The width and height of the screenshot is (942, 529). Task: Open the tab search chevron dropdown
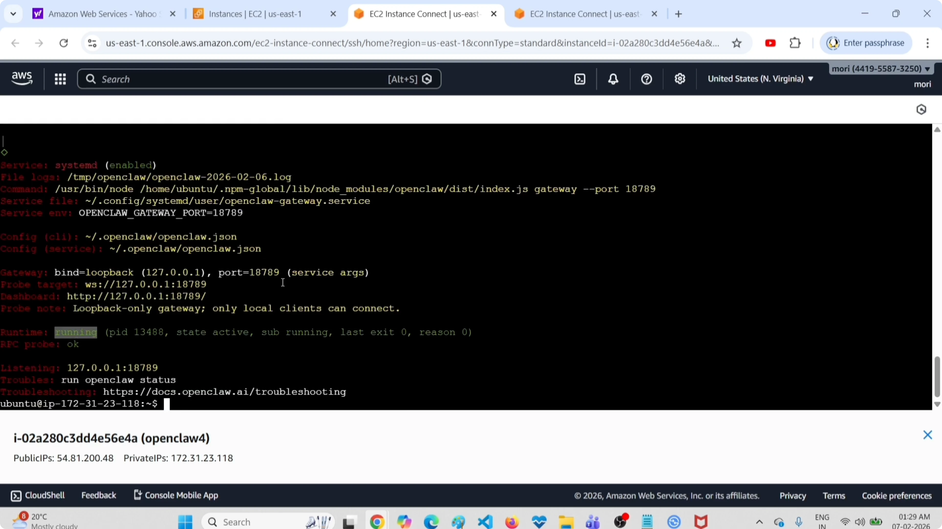[14, 14]
